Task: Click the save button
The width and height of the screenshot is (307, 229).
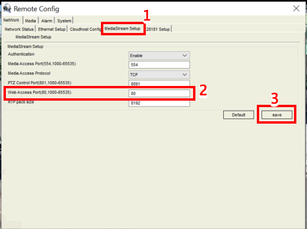Action: pyautogui.click(x=277, y=115)
